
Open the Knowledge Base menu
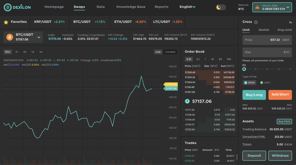pos(131,7)
